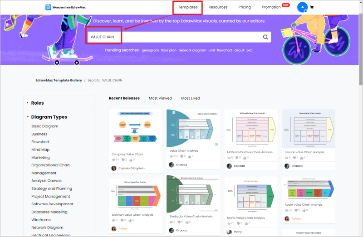Click Ashley avatar on Apple Value Chain card
The width and height of the screenshot is (363, 237).
tap(287, 219)
